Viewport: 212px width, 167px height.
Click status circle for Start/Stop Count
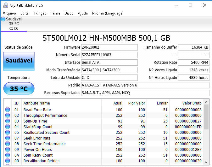point(8,127)
